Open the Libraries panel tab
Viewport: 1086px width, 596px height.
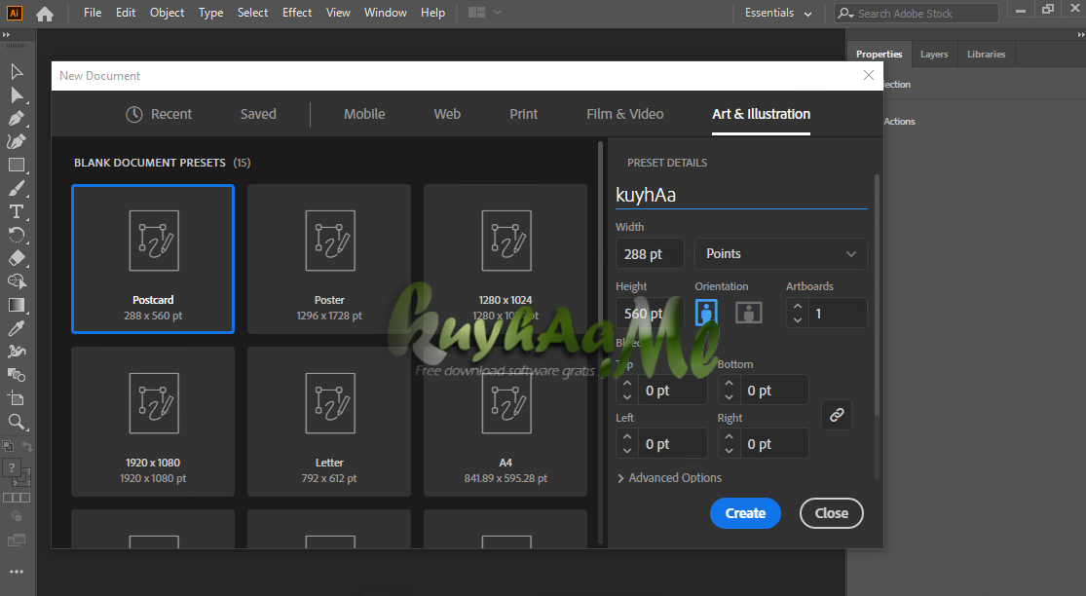(x=987, y=54)
